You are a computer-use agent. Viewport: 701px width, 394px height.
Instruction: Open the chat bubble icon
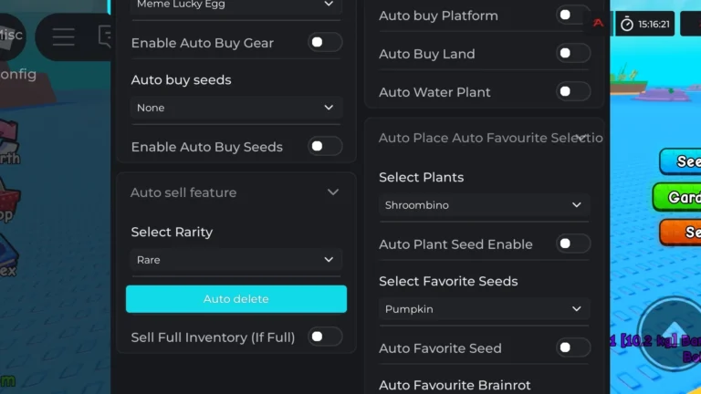pyautogui.click(x=105, y=36)
